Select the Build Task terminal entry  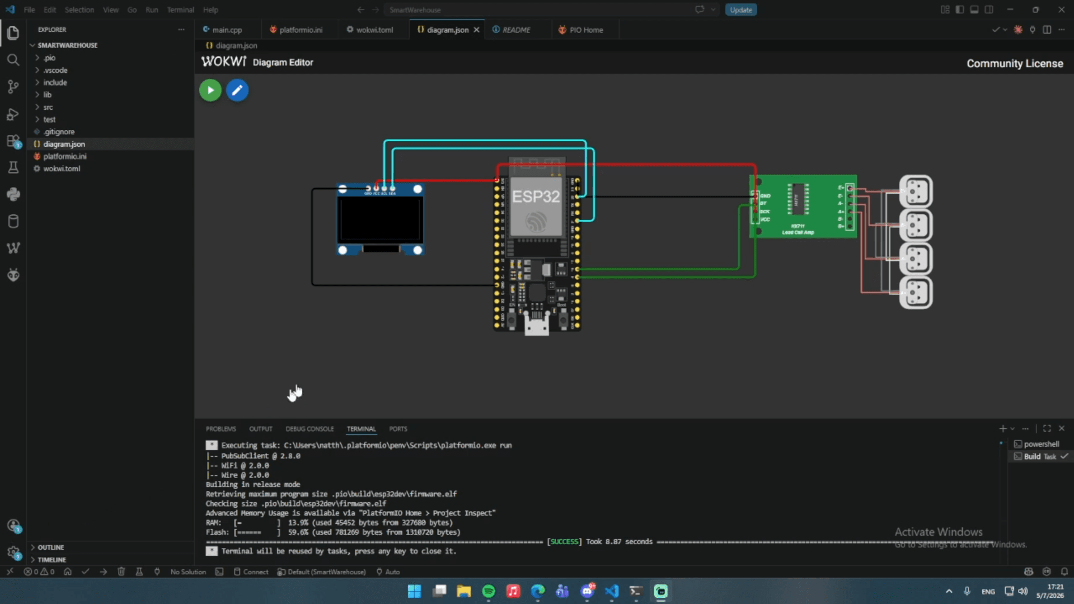(1041, 456)
